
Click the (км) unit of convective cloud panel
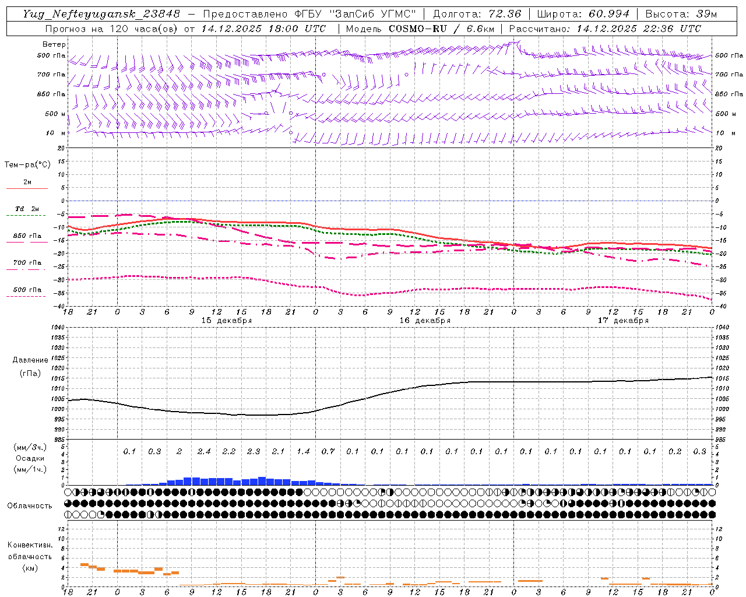point(30,568)
